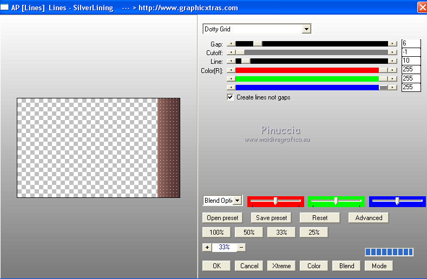Viewport: 427px width, 279px height.
Task: Click the Reset button
Action: 320,218
